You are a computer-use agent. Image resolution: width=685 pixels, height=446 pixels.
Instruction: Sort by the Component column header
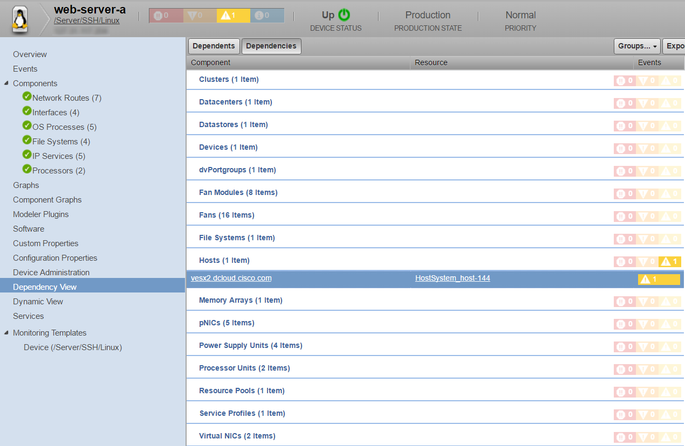point(211,62)
